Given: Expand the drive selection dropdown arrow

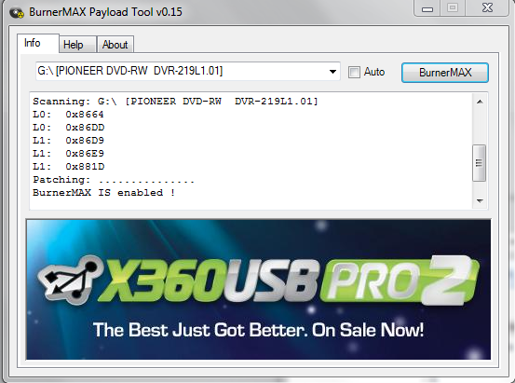Looking at the screenshot, I should click(x=332, y=72).
